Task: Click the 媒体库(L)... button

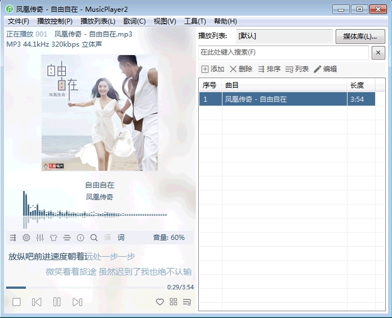Action: (x=360, y=37)
